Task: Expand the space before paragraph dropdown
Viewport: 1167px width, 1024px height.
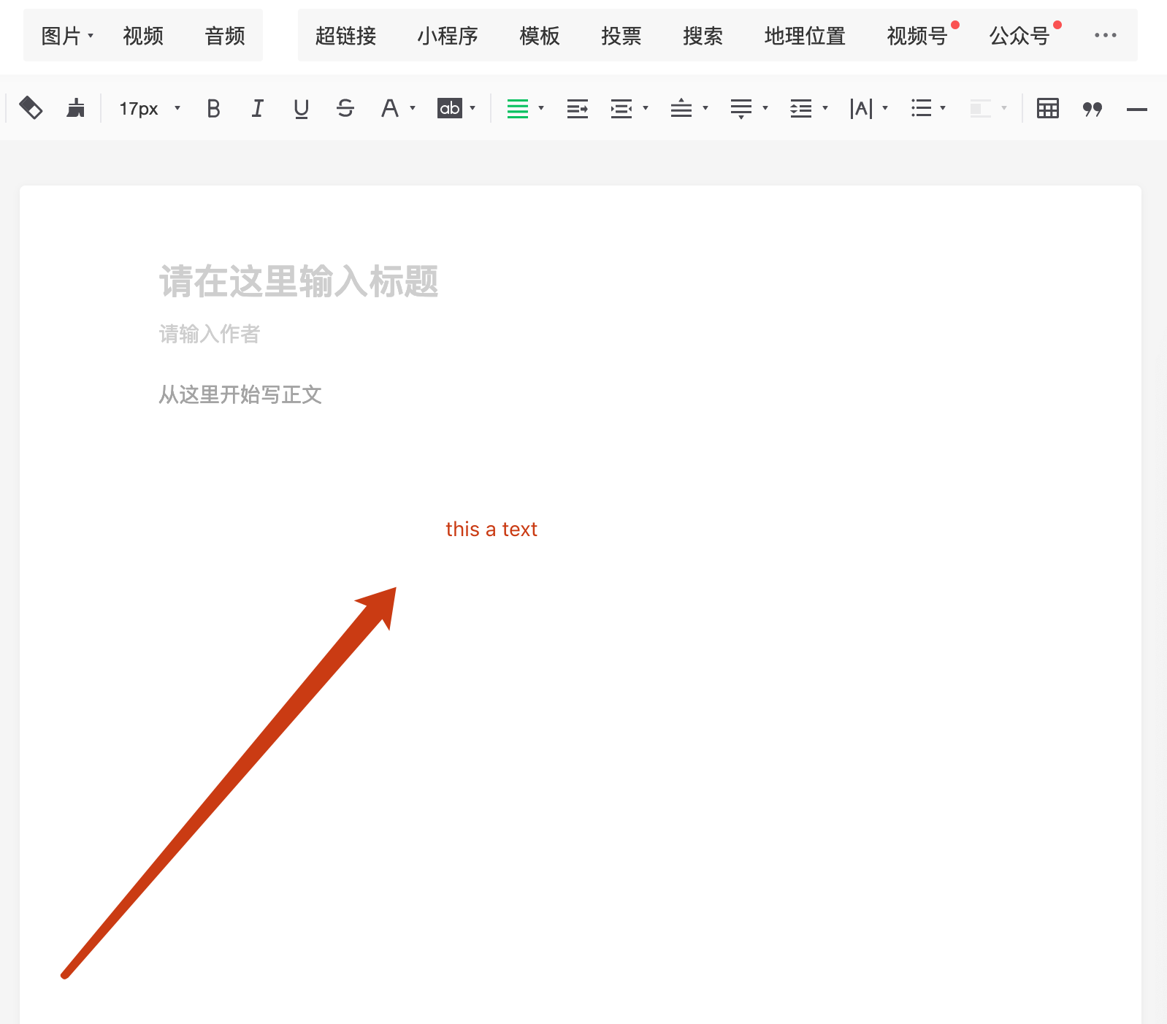Action: pos(705,108)
